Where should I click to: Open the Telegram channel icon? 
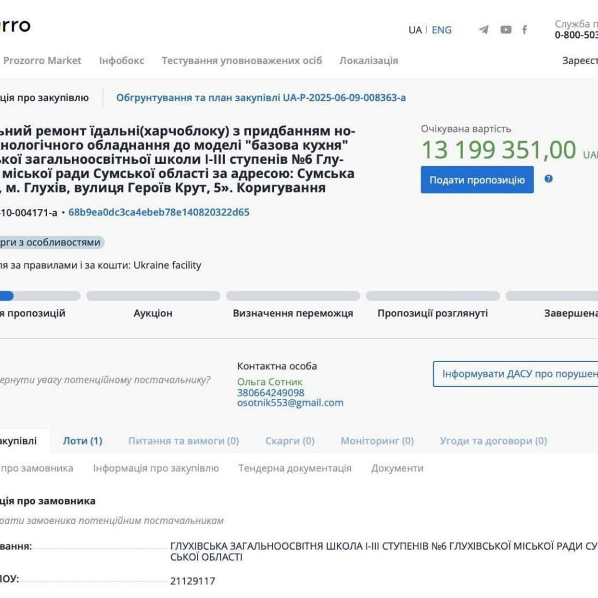(483, 30)
